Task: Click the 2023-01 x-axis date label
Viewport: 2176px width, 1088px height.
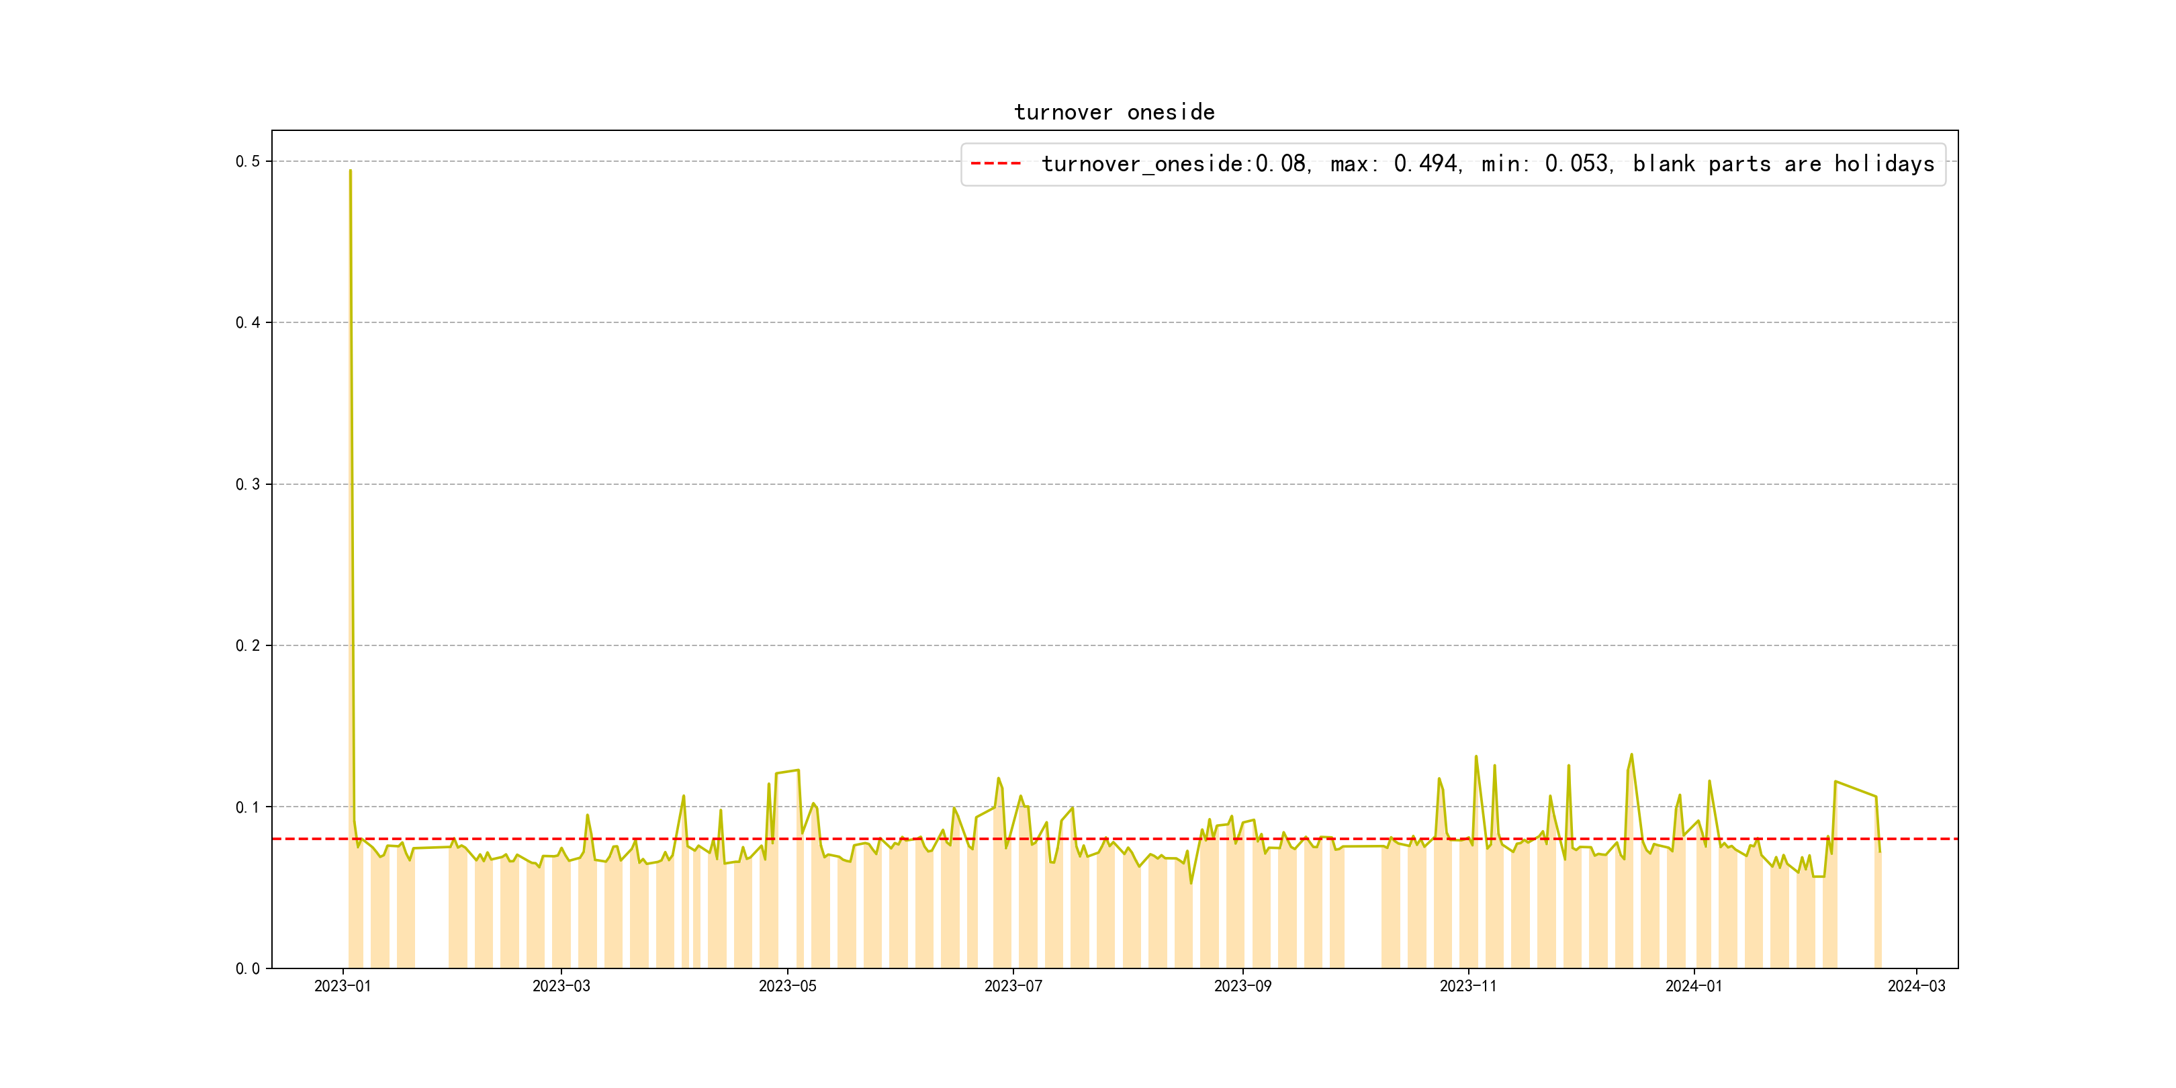Action: click(342, 986)
